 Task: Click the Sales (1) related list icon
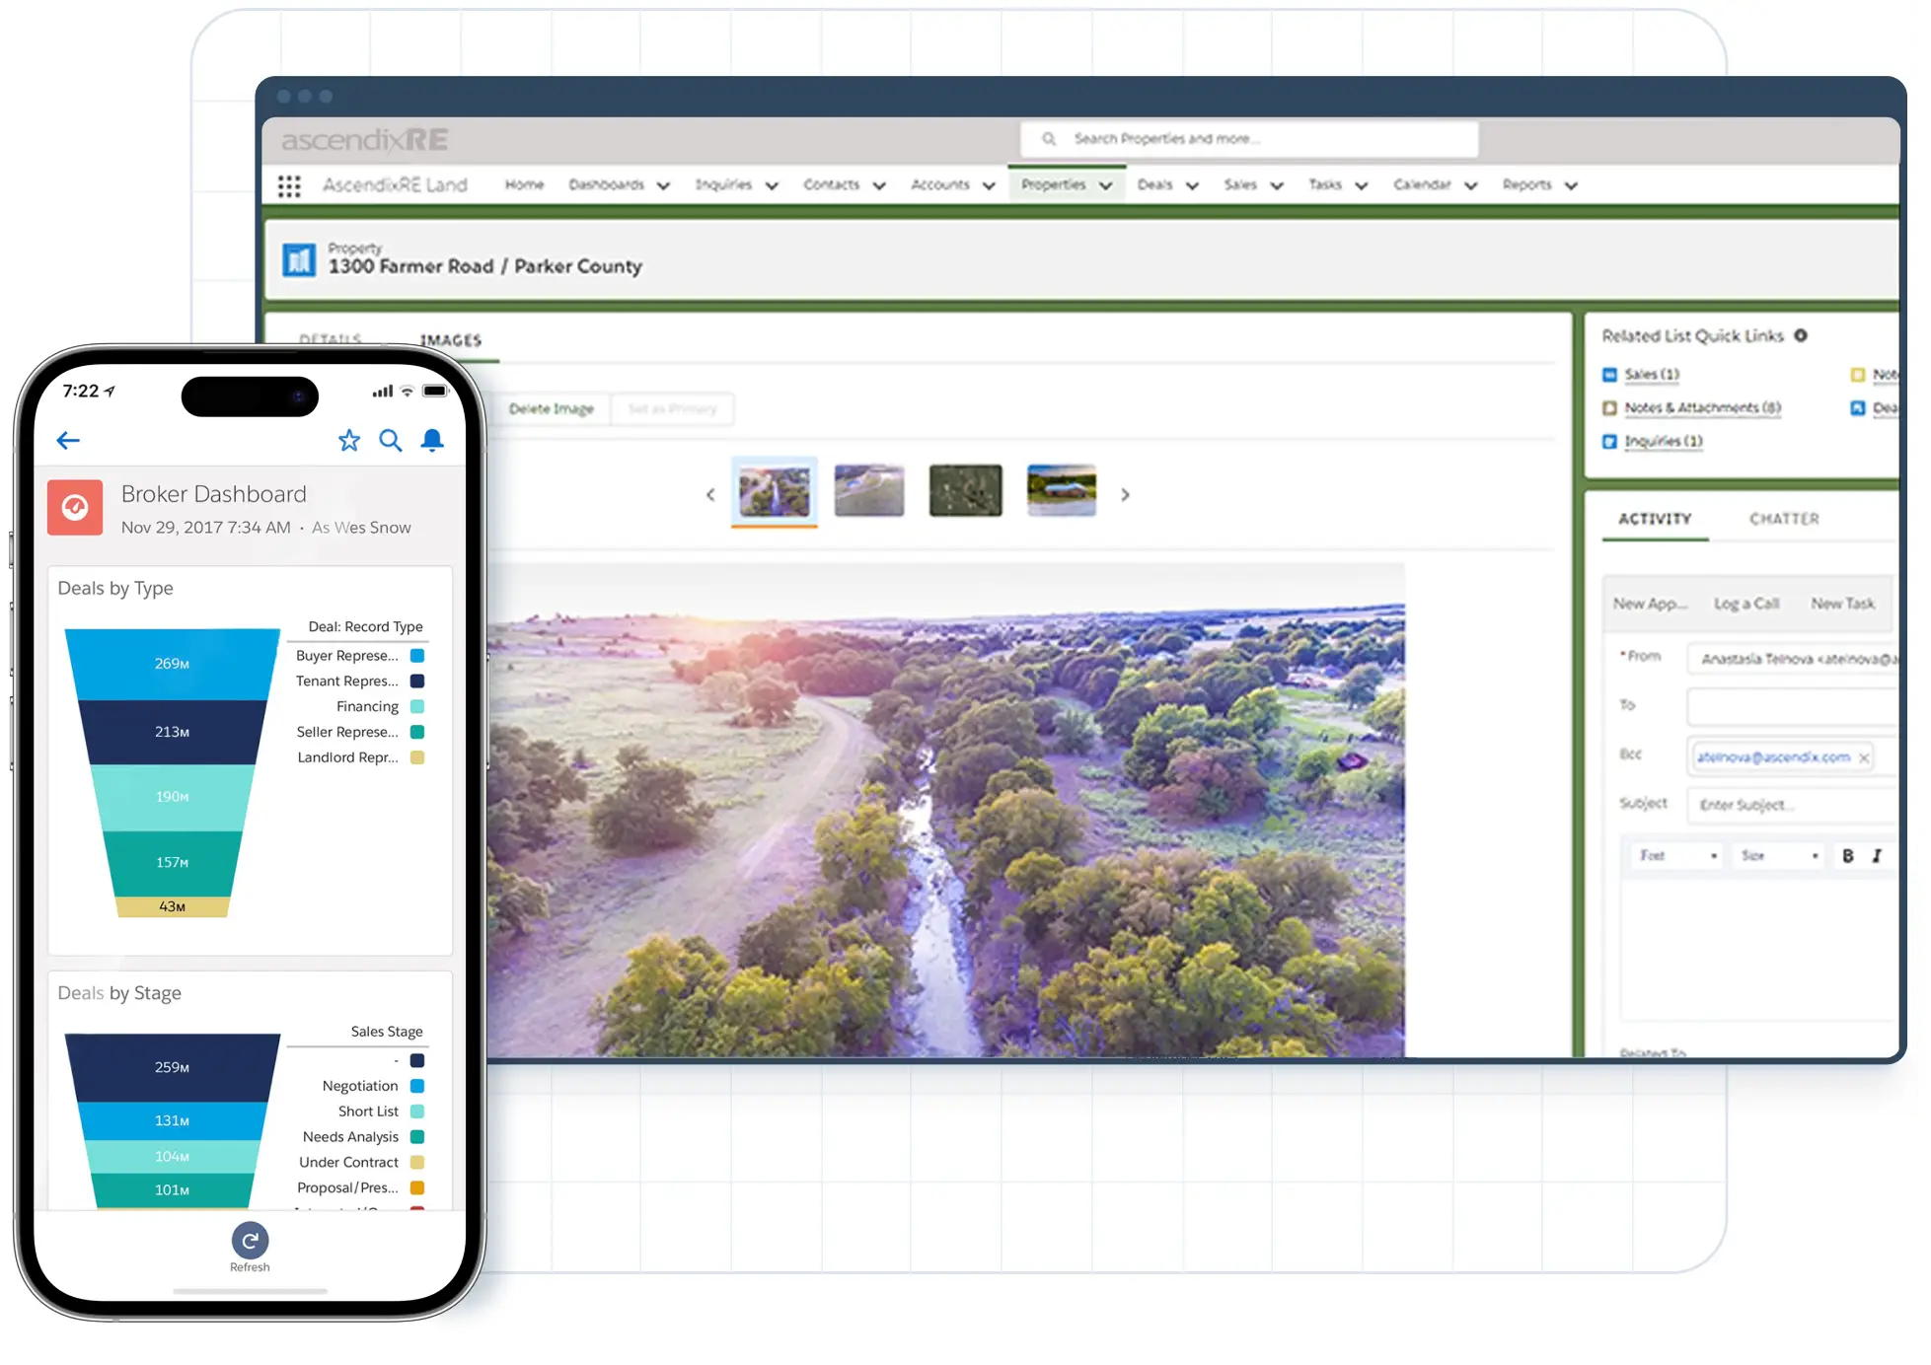[1609, 375]
